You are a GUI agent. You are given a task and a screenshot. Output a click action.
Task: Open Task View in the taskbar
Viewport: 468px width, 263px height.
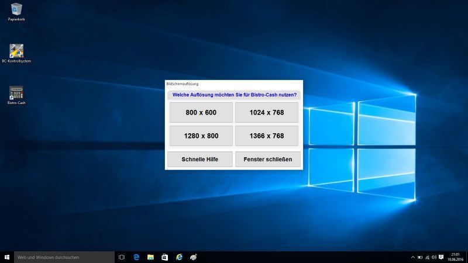click(x=122, y=257)
